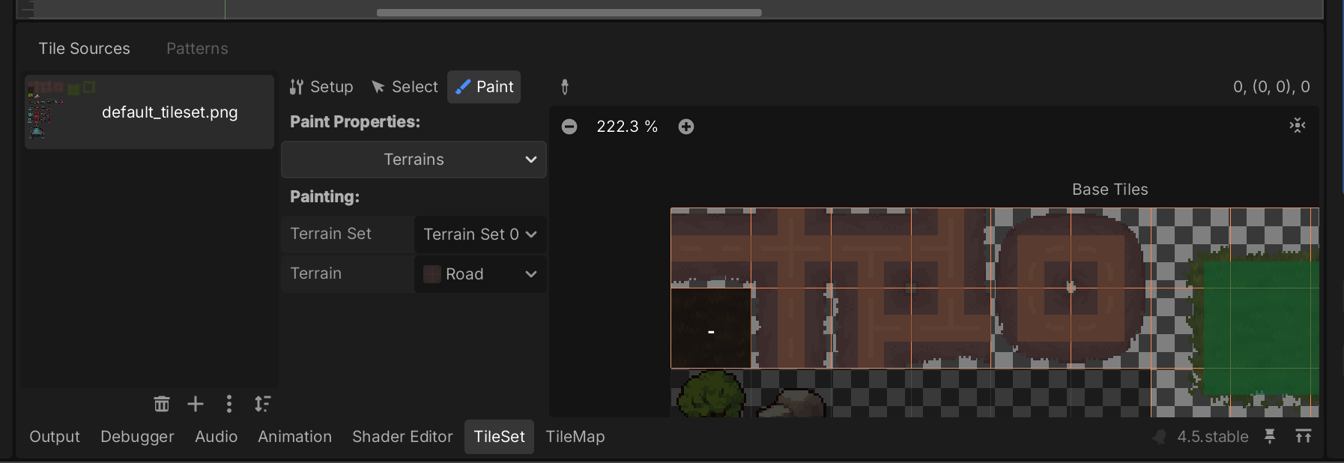Switch to the Patterns tab
1344x463 pixels.
197,49
